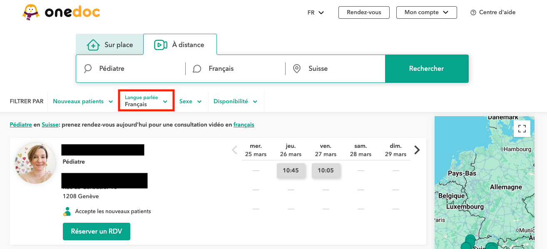The width and height of the screenshot is (547, 249).
Task: Click the Pédiatre specialty search field
Action: click(x=131, y=69)
